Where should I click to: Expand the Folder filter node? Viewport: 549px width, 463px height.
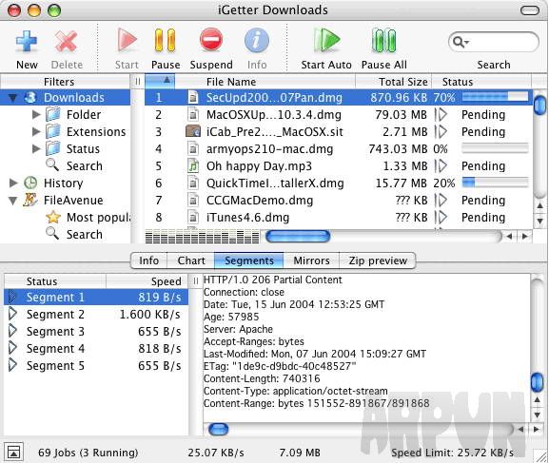click(x=36, y=114)
